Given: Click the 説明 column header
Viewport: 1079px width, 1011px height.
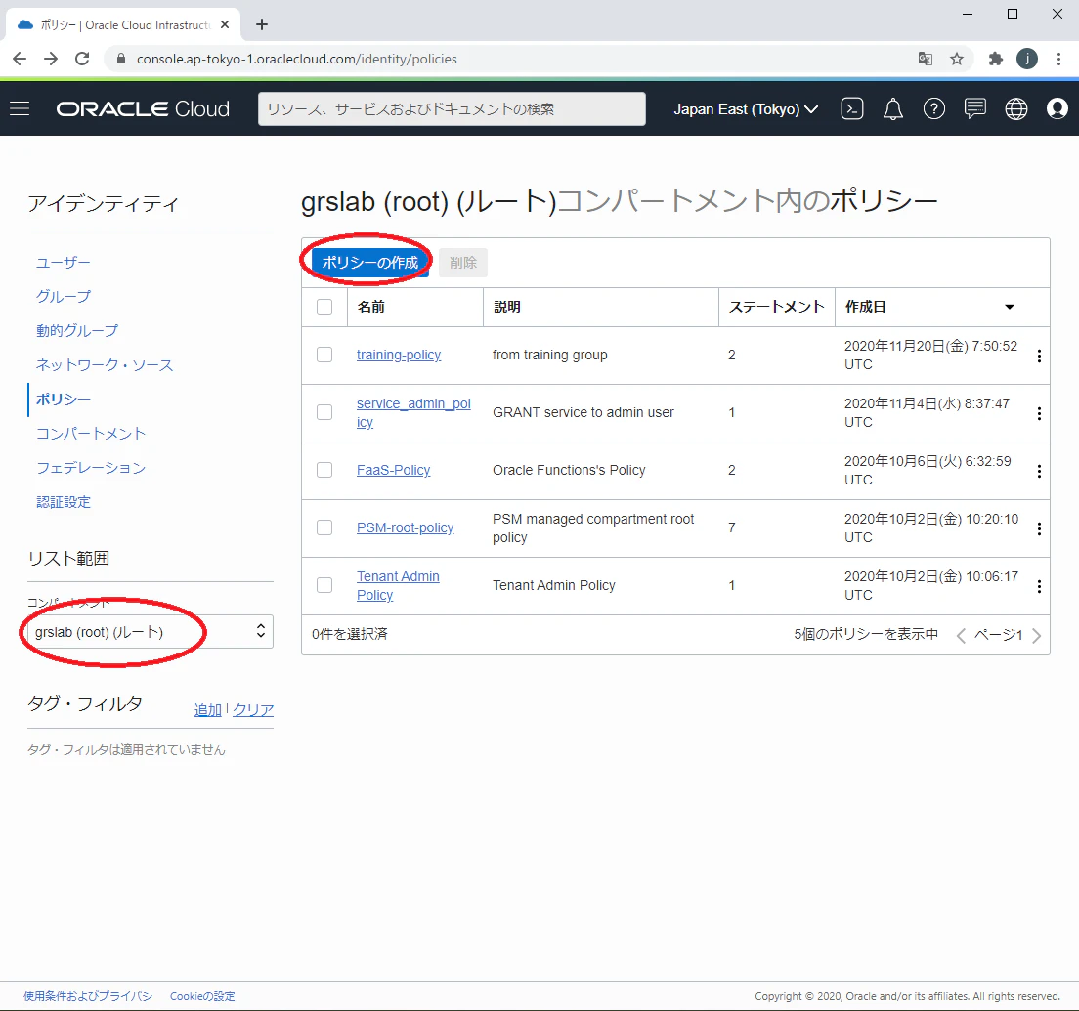Looking at the screenshot, I should [506, 307].
